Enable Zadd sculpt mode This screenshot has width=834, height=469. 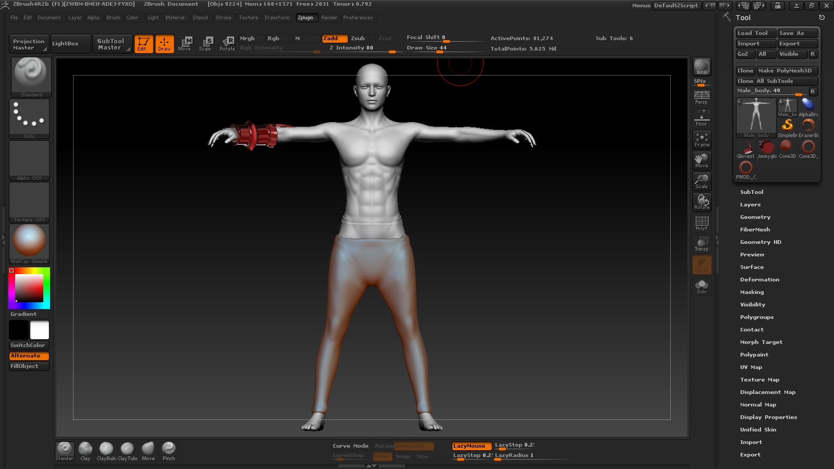pos(335,38)
